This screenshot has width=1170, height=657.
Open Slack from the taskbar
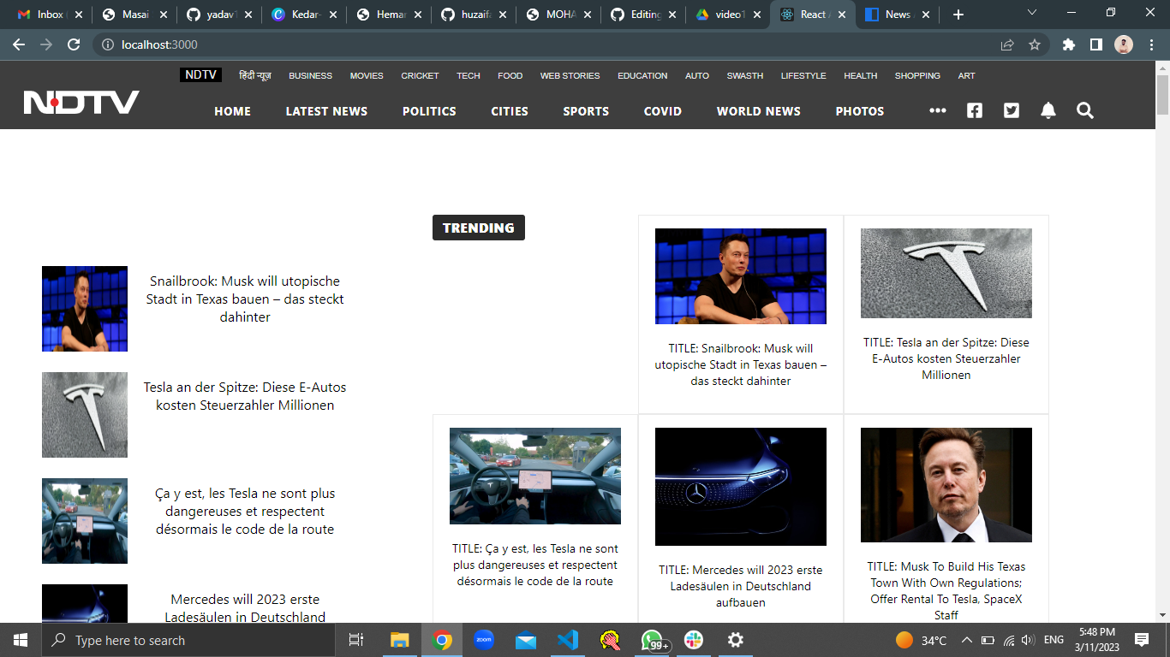click(693, 640)
